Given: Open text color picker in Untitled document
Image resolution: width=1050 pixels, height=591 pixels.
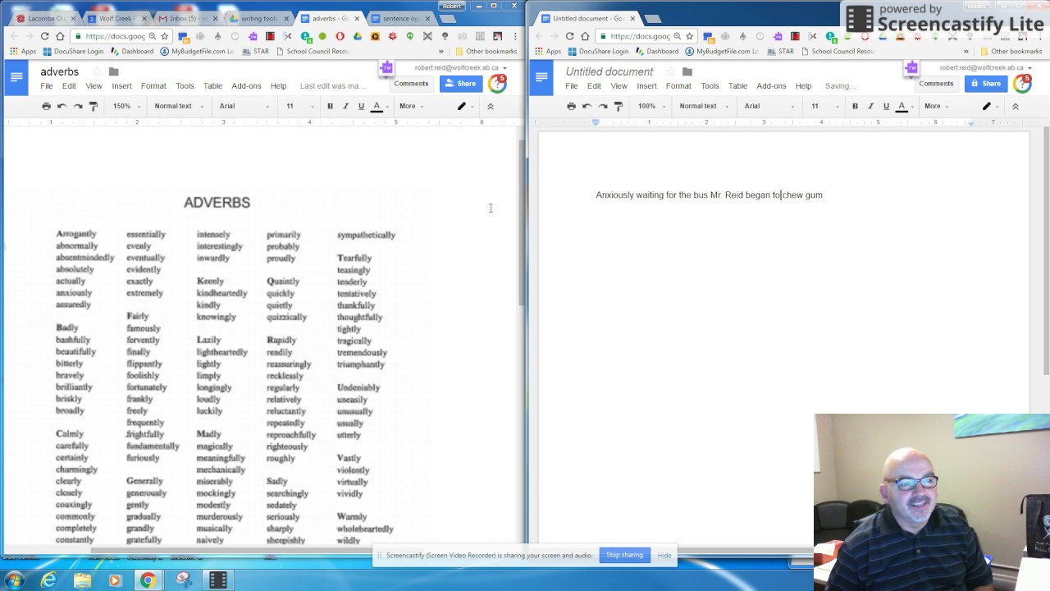Looking at the screenshot, I should point(903,106).
